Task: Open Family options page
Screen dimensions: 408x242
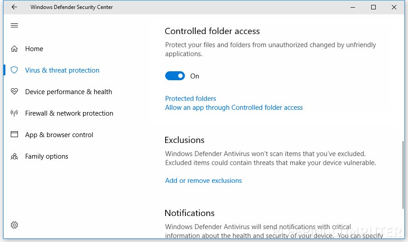Action: pos(47,156)
